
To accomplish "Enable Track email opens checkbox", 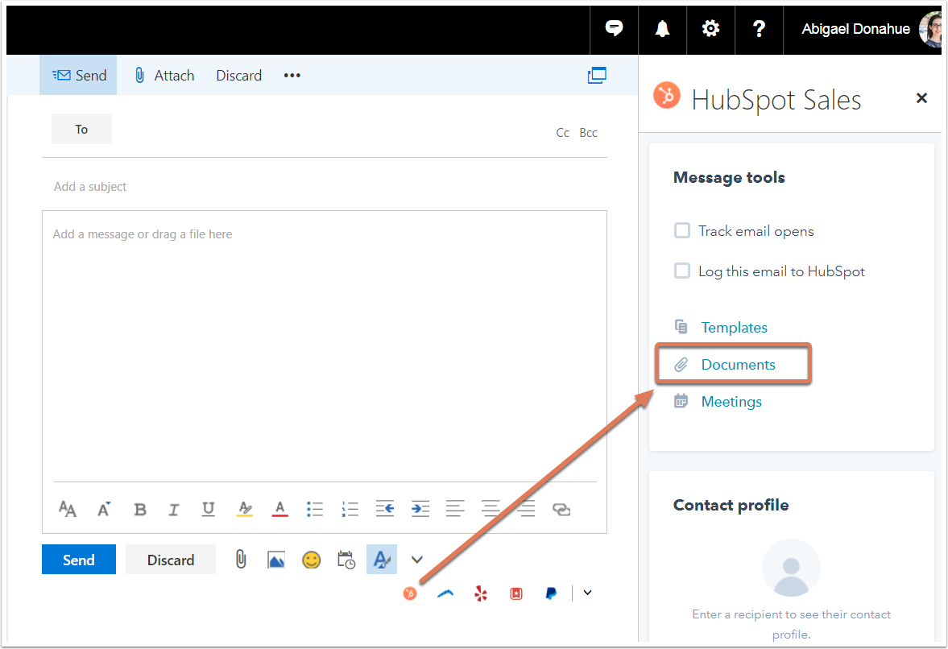I will coord(682,231).
